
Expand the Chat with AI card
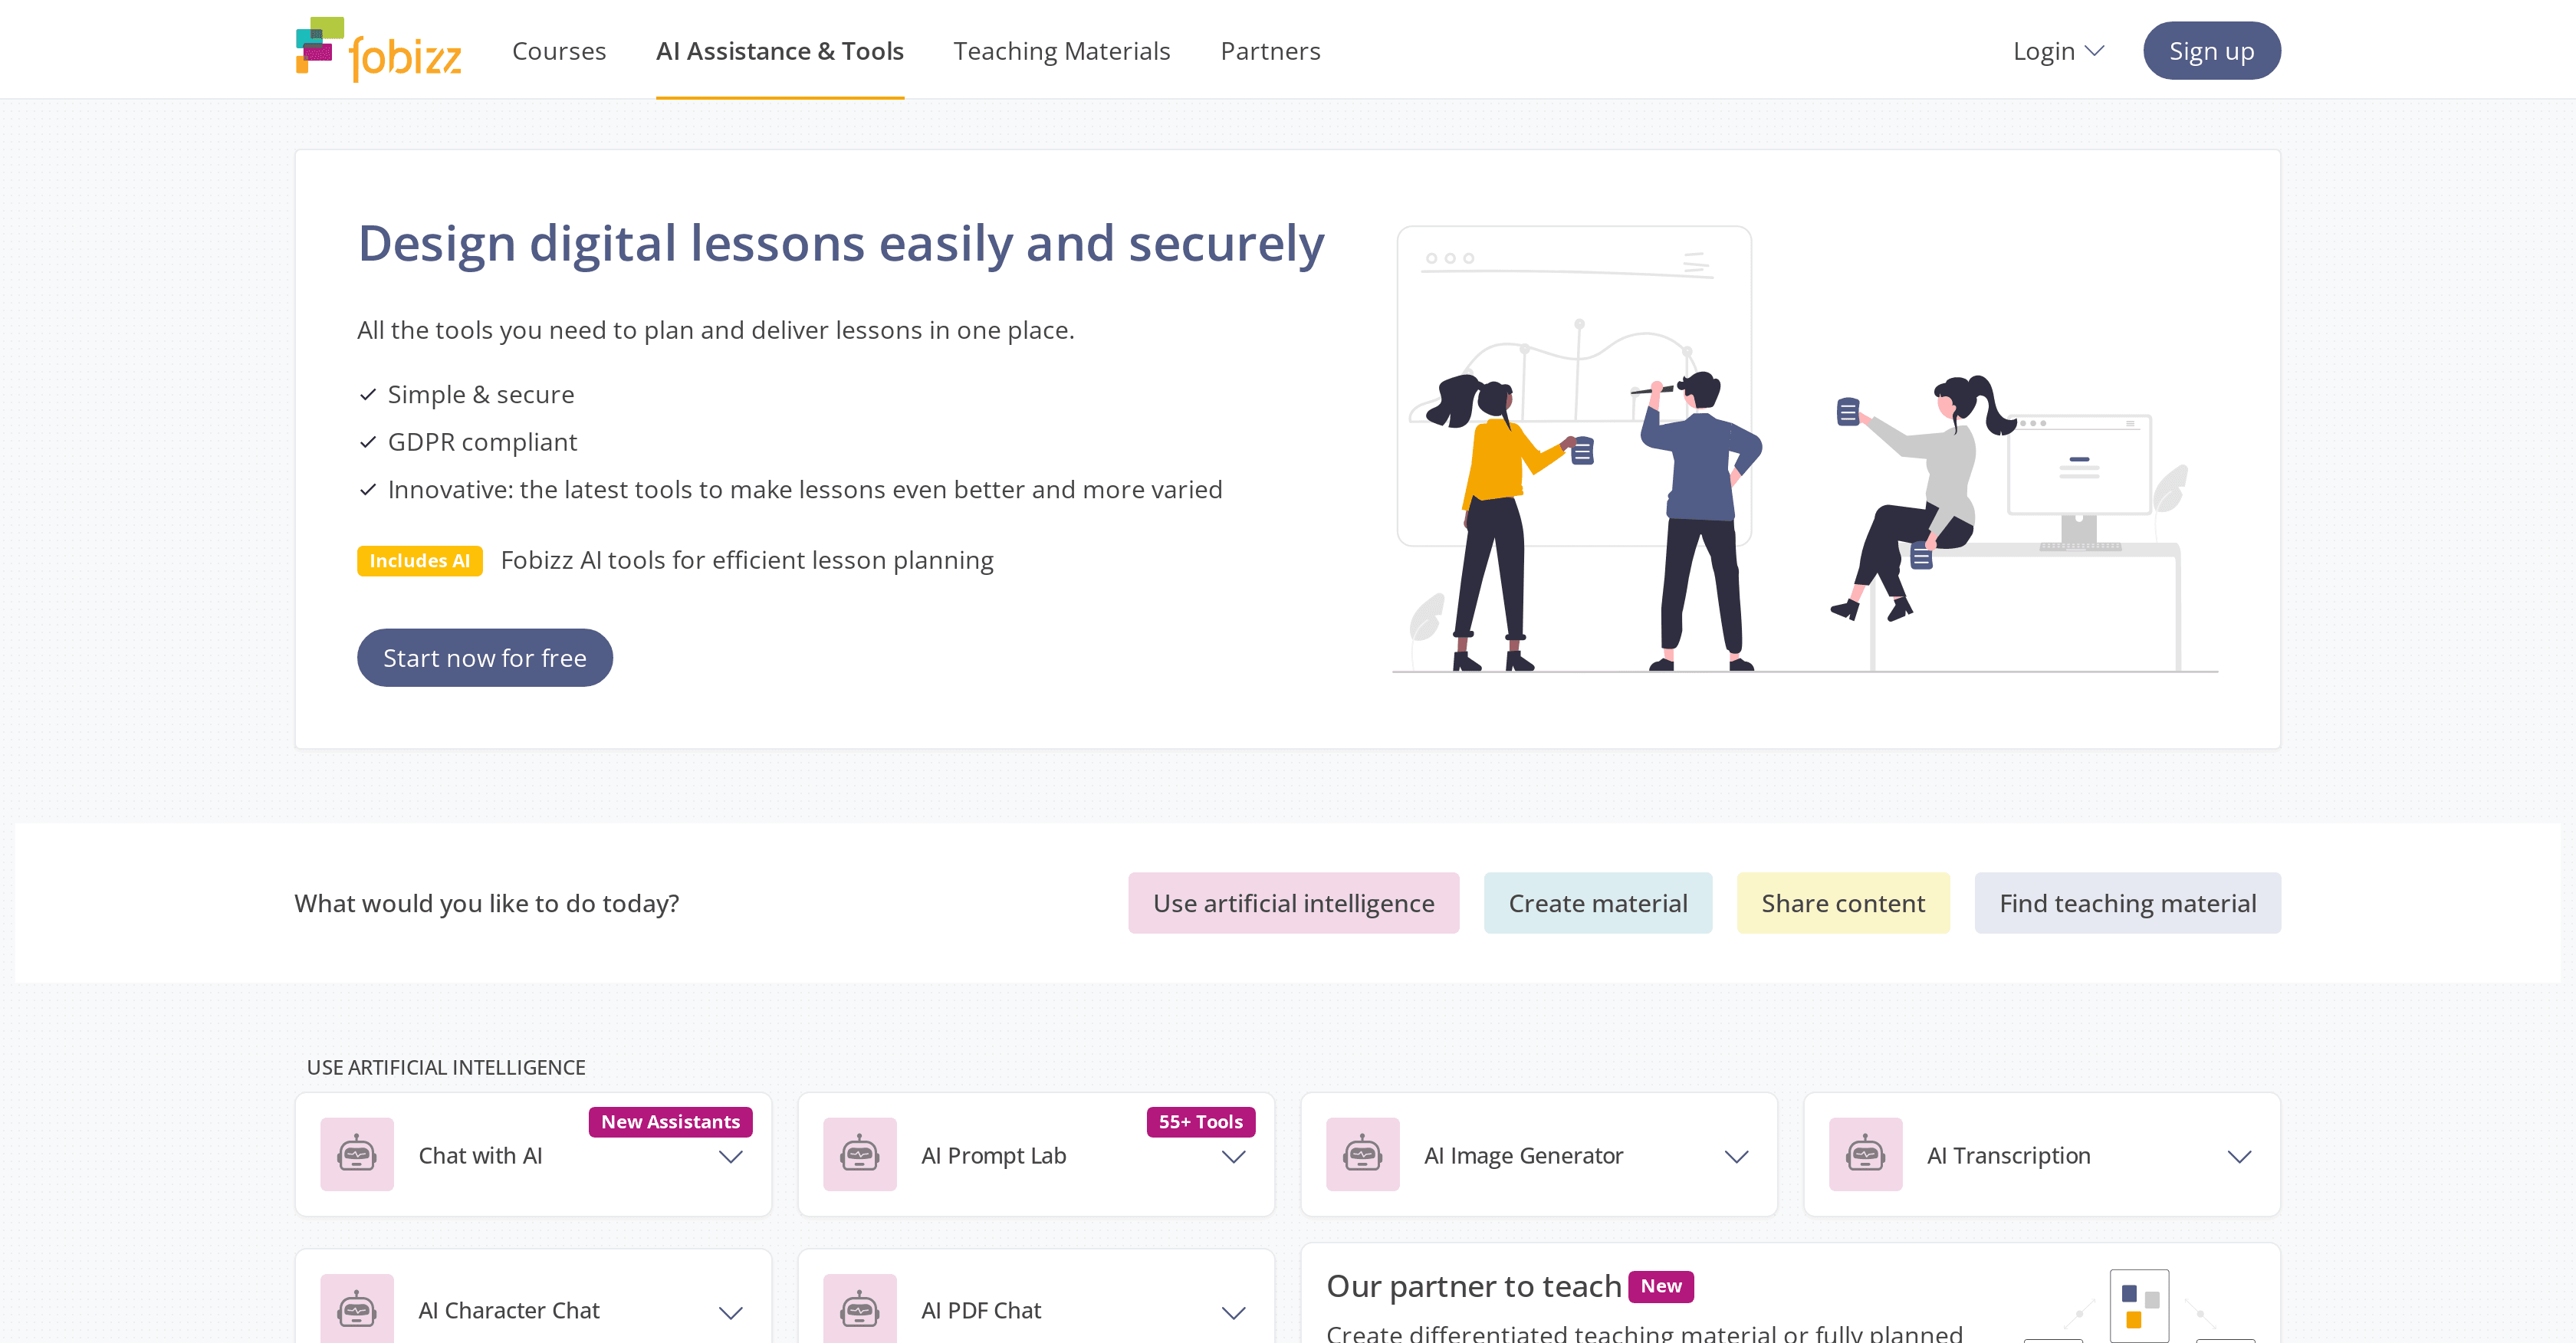coord(730,1157)
